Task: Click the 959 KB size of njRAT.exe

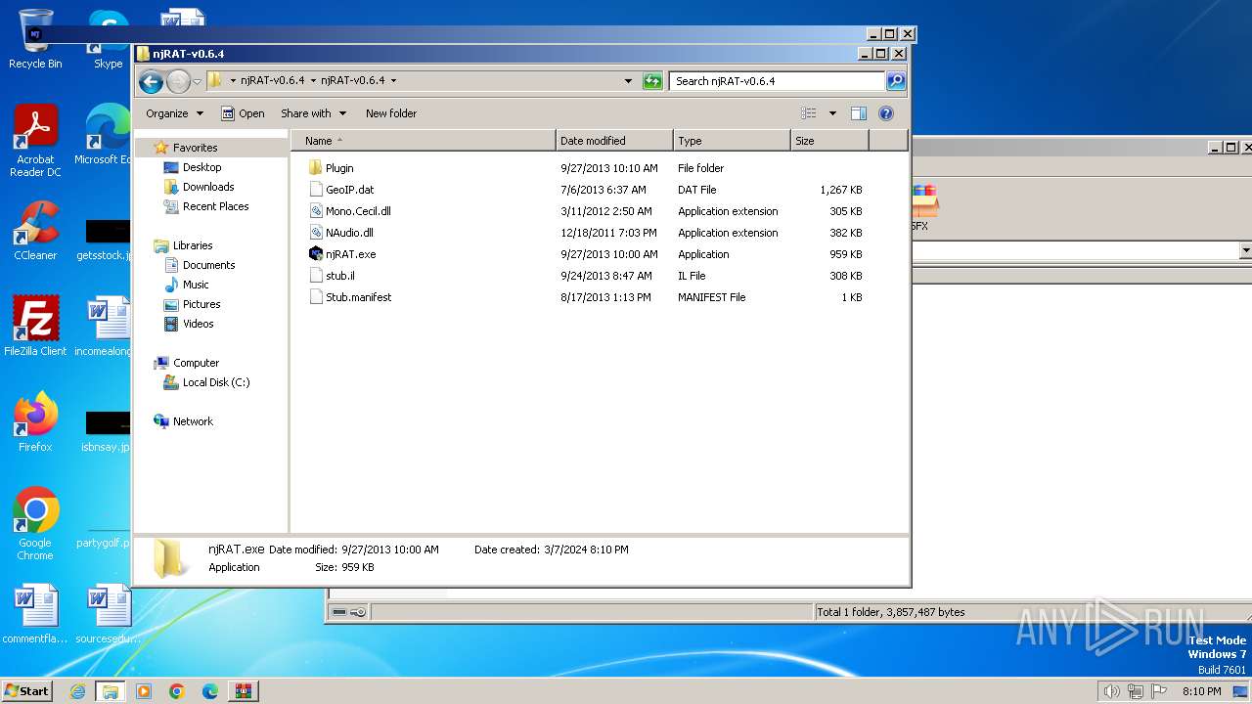Action: tap(845, 254)
